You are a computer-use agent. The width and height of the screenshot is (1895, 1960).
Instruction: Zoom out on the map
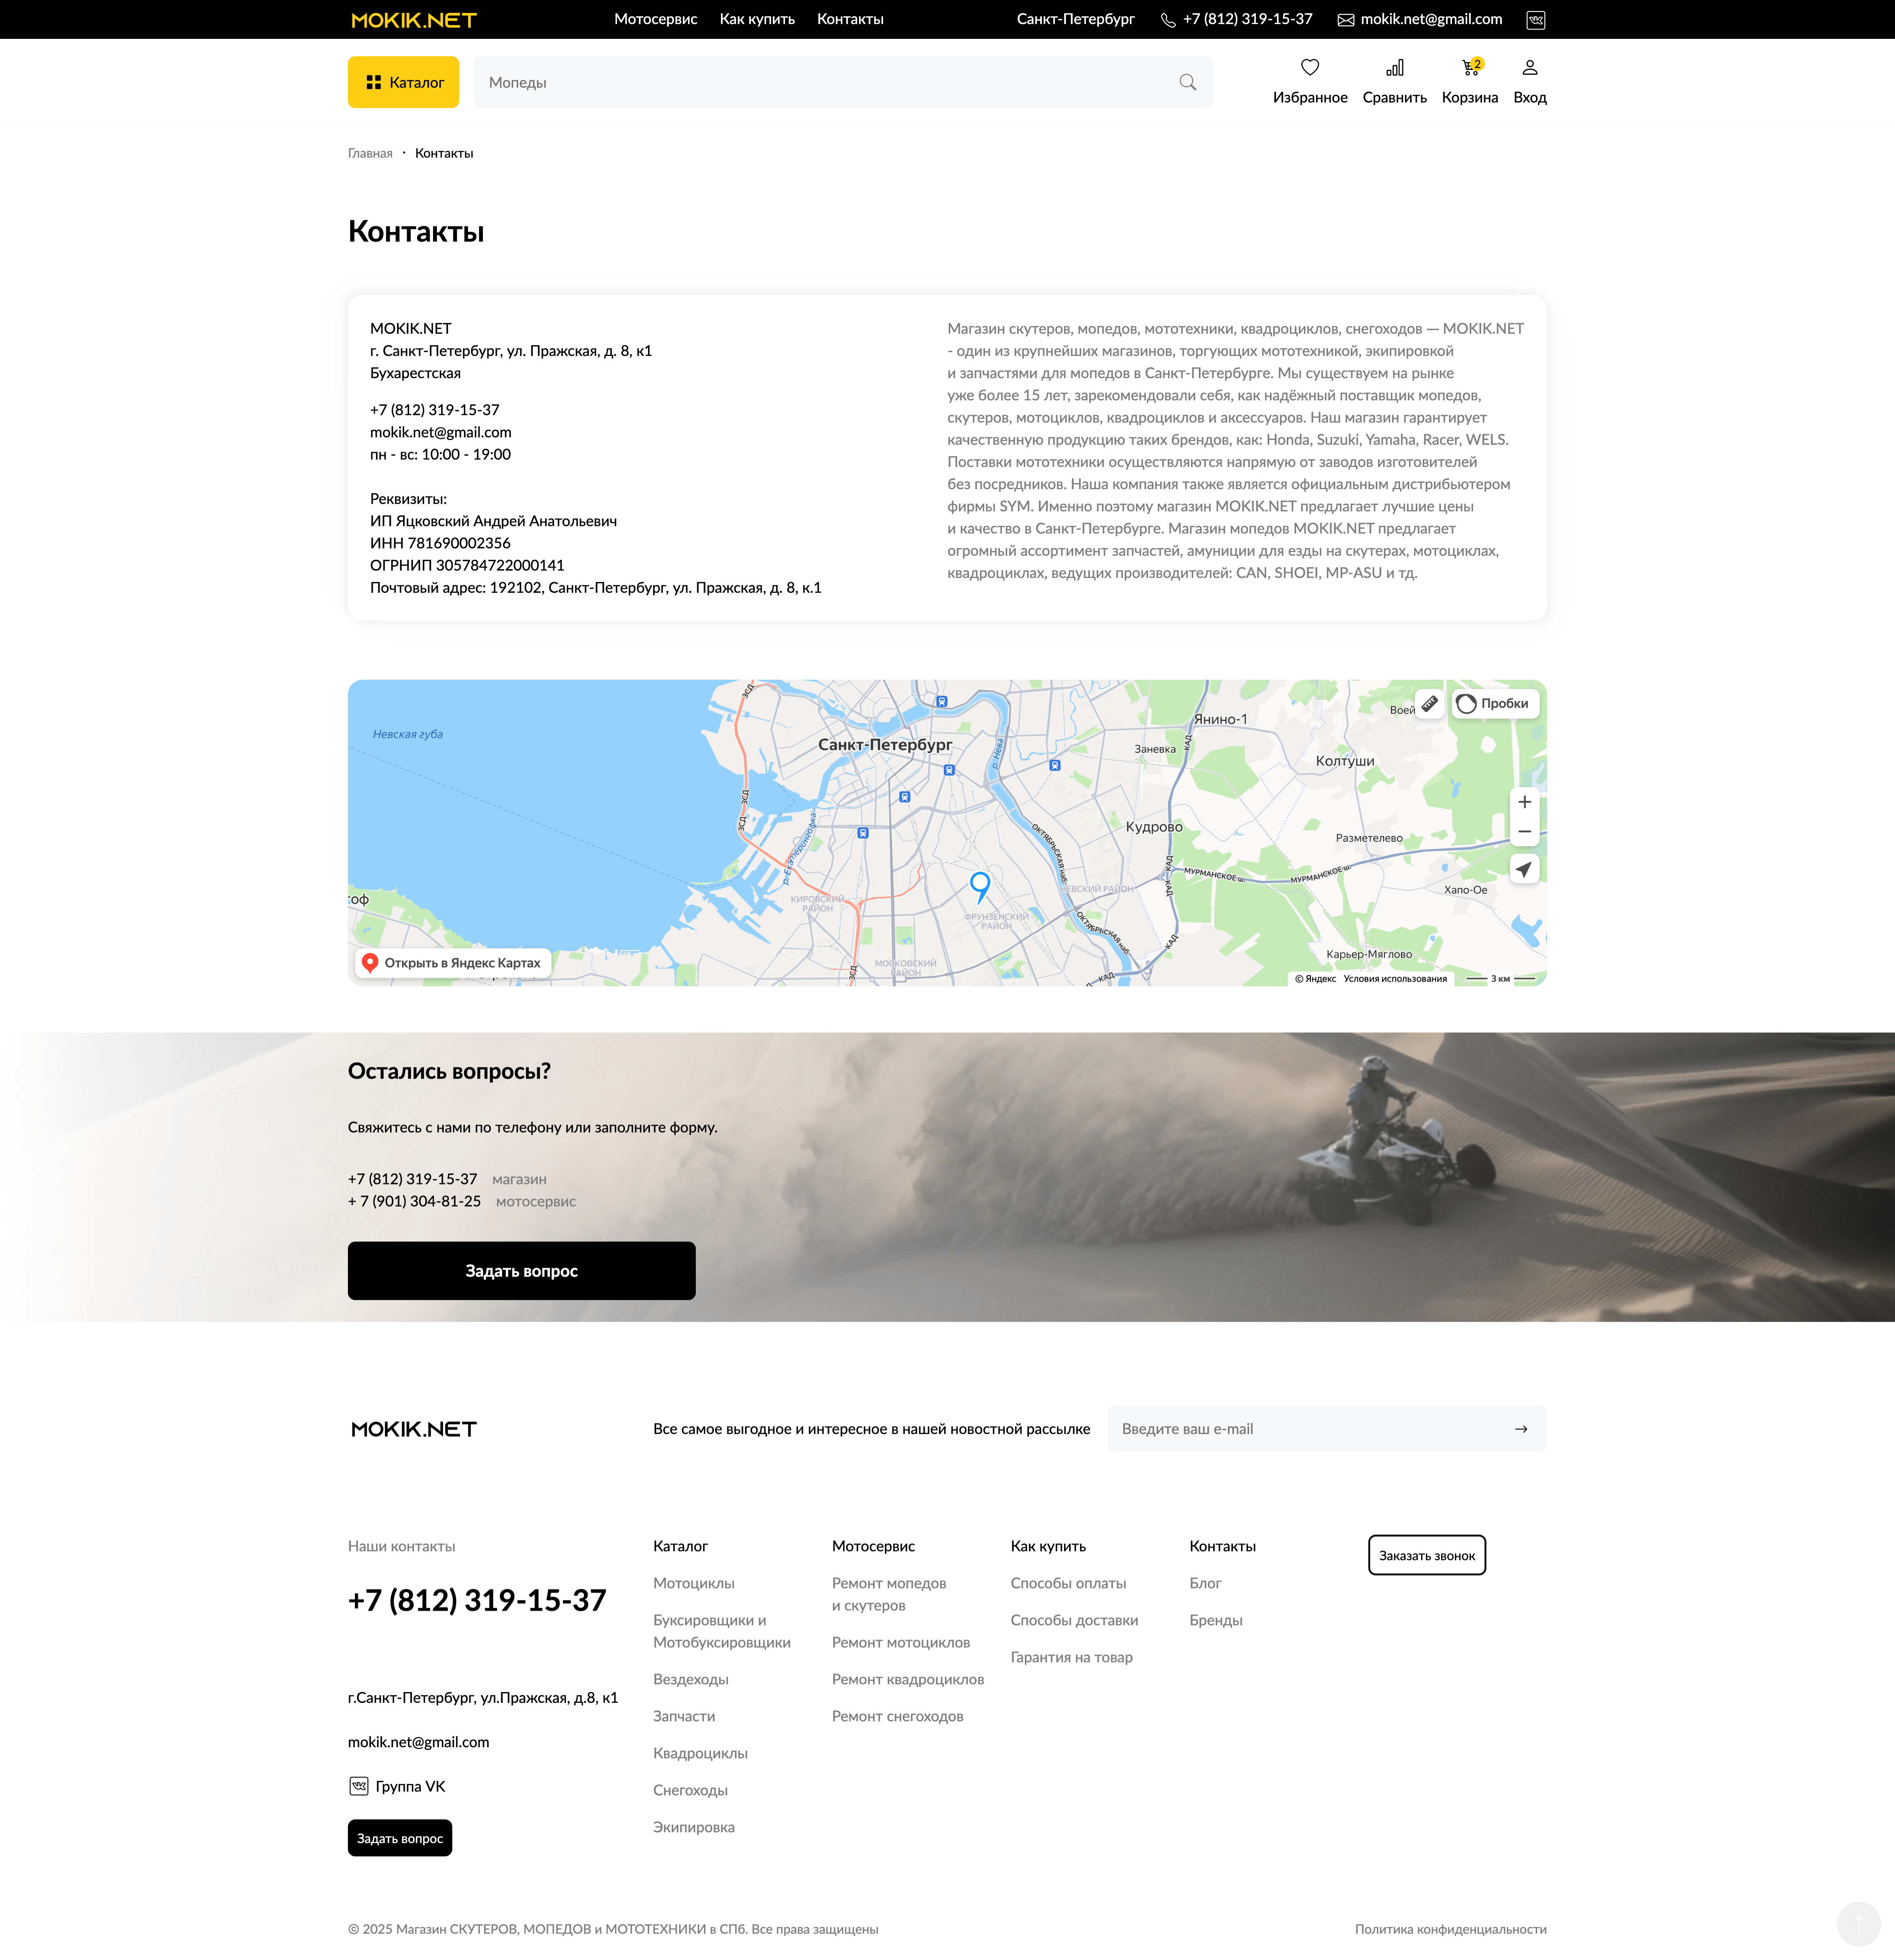(1524, 832)
